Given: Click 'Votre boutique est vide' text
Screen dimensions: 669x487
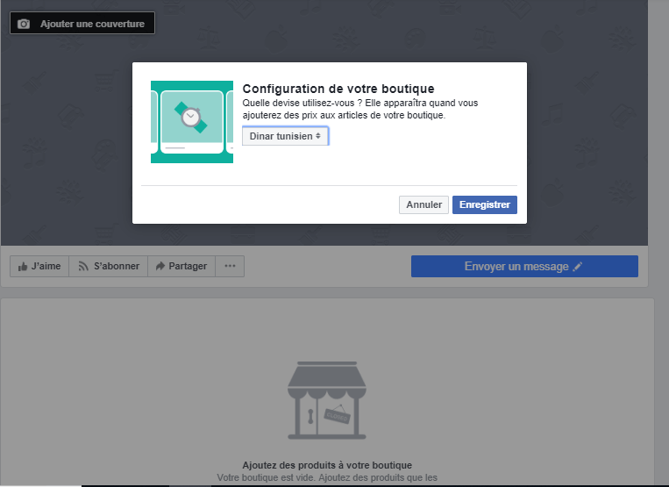Looking at the screenshot, I should click(x=327, y=477).
